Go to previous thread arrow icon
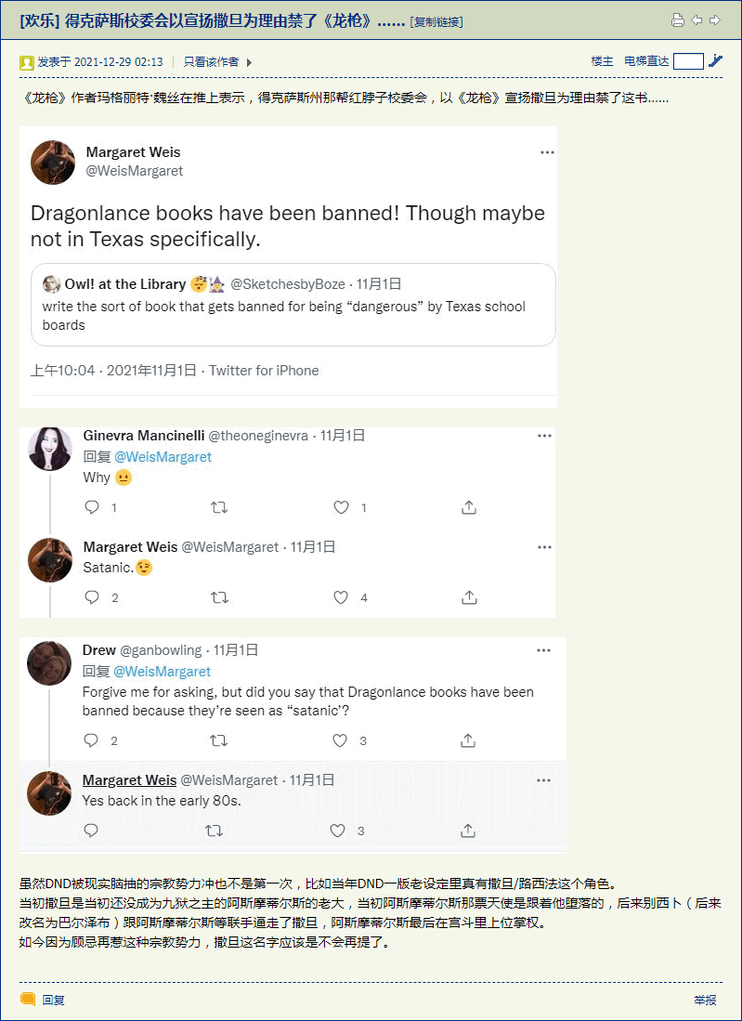The image size is (742, 1021). coord(696,20)
